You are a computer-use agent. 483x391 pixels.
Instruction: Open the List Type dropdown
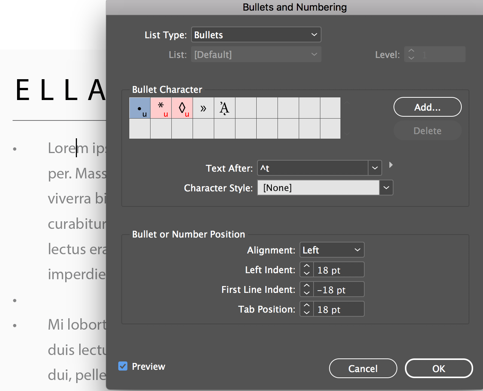256,34
